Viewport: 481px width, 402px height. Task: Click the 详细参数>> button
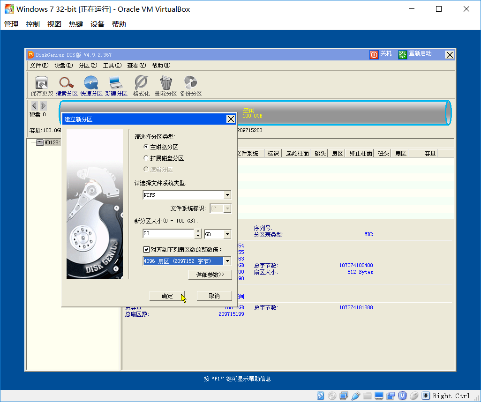coord(210,275)
